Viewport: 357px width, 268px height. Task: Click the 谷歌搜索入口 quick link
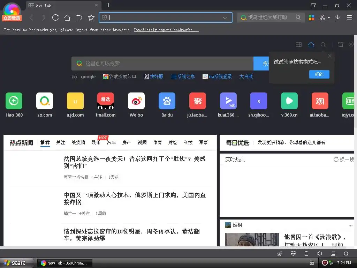point(119,76)
